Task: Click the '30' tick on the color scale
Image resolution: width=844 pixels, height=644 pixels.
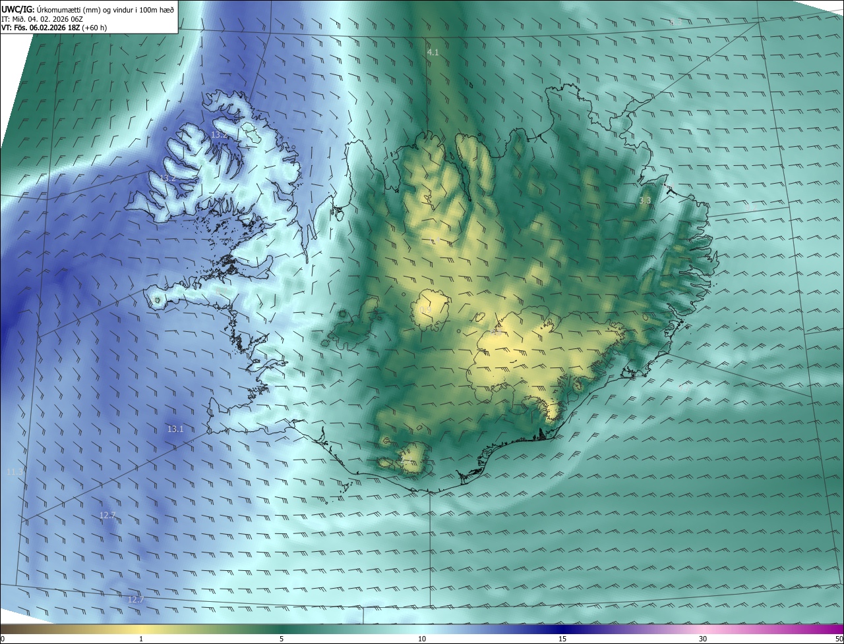Action: pos(703,639)
